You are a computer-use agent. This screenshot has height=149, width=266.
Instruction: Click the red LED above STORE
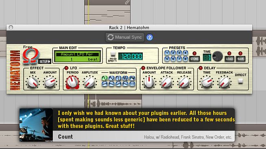click(x=194, y=53)
